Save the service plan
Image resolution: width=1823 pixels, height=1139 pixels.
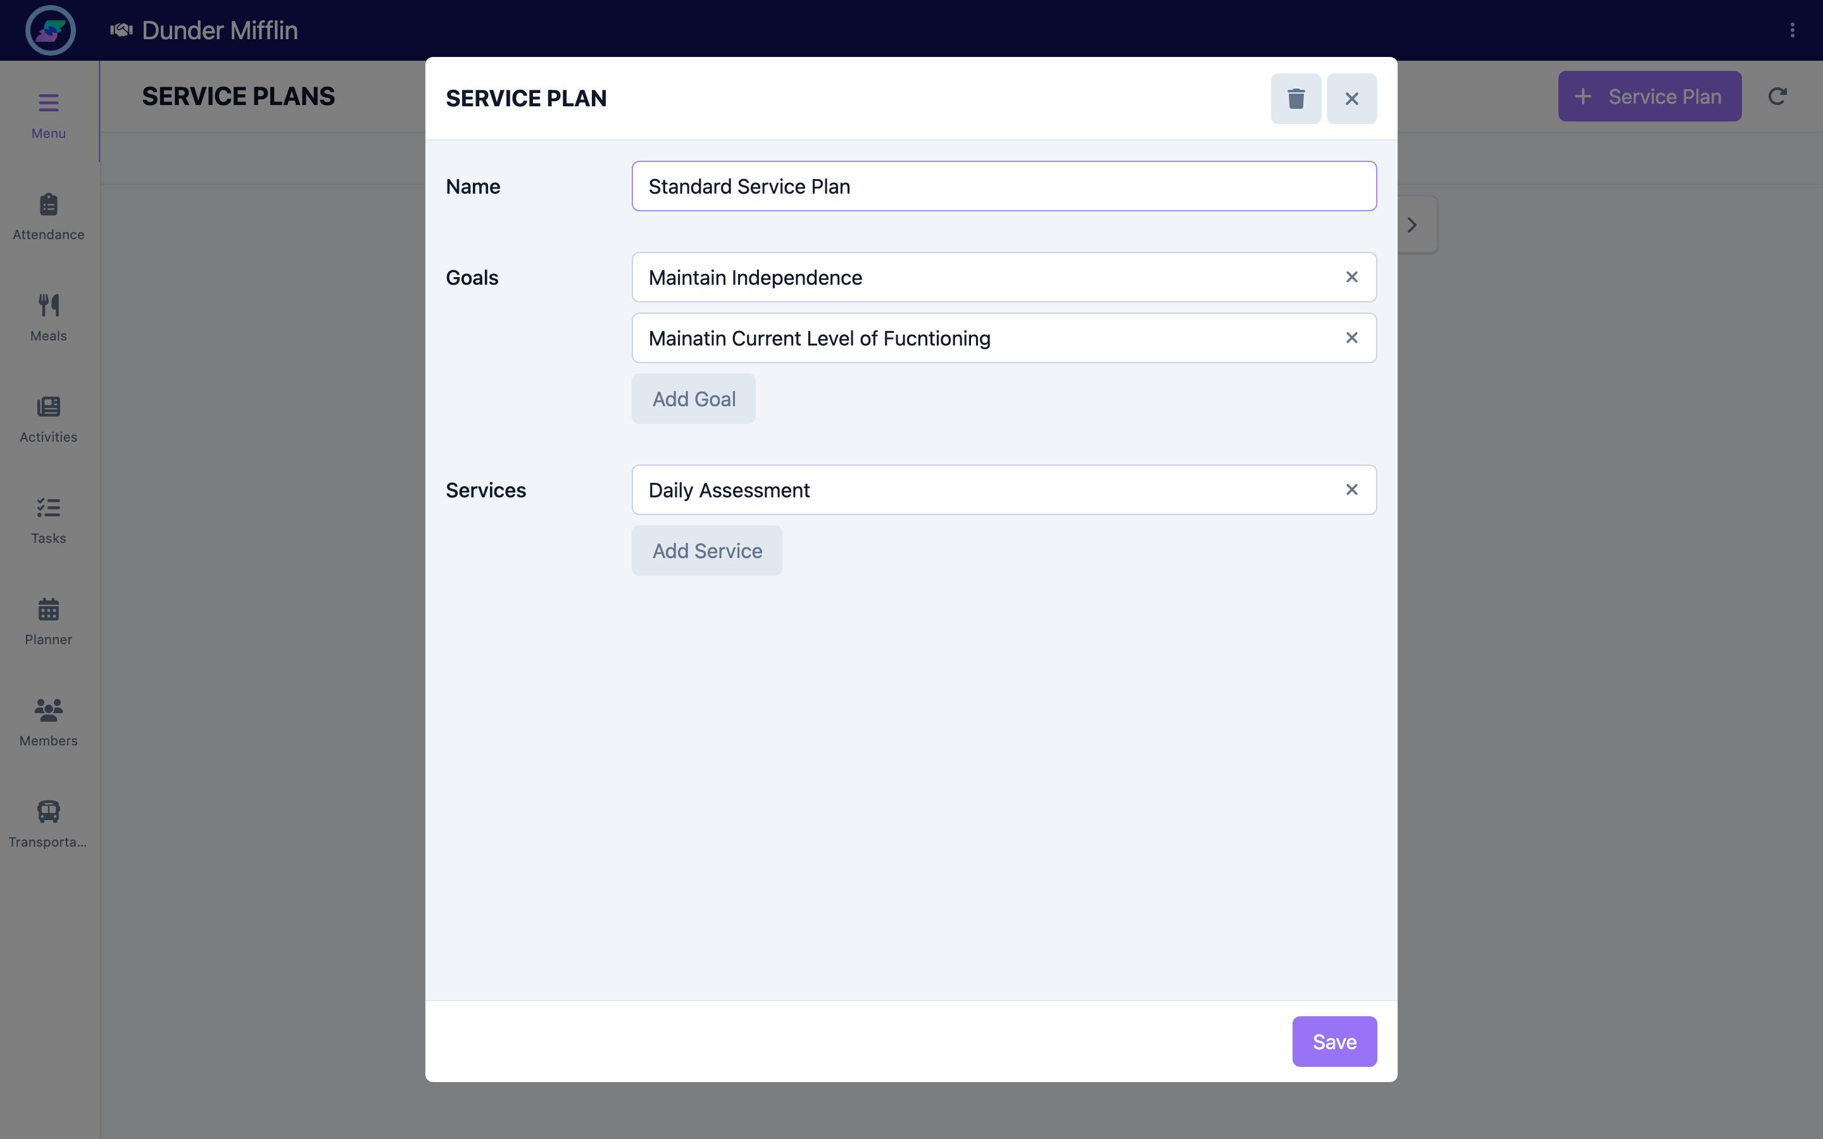click(1334, 1042)
